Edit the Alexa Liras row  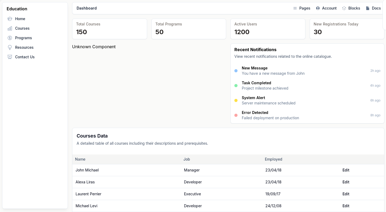pyautogui.click(x=346, y=182)
